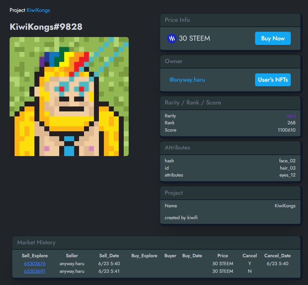Click the STEEM currency logo icon
The width and height of the screenshot is (308, 285).
click(x=172, y=38)
